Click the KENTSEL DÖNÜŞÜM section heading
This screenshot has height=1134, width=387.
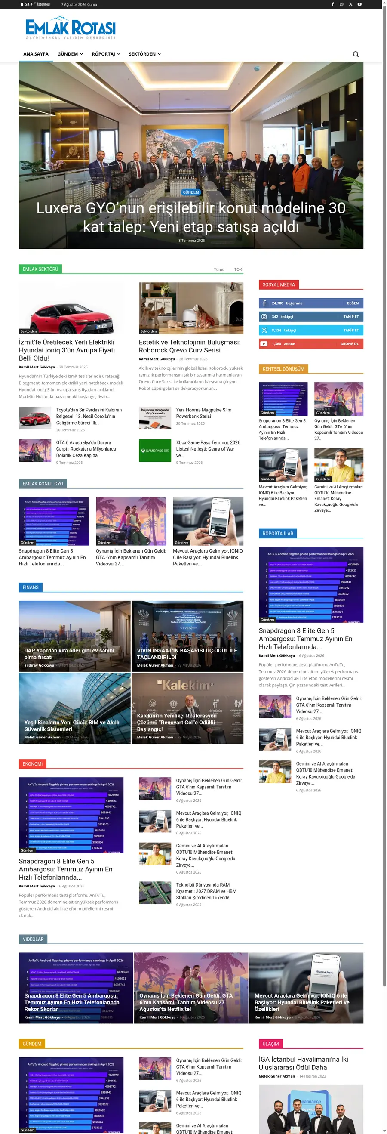pos(283,369)
